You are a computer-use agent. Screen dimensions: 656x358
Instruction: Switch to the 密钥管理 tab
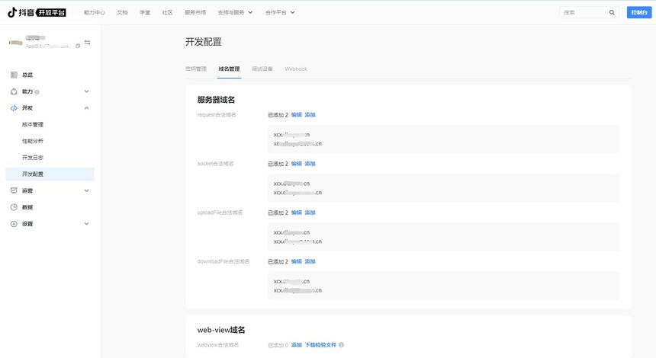tap(196, 69)
